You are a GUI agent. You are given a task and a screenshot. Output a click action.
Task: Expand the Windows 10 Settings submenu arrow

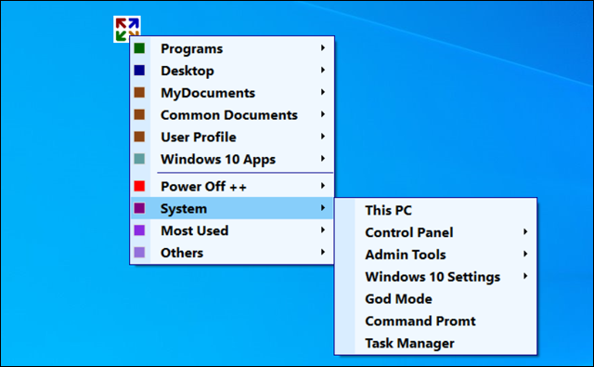525,276
